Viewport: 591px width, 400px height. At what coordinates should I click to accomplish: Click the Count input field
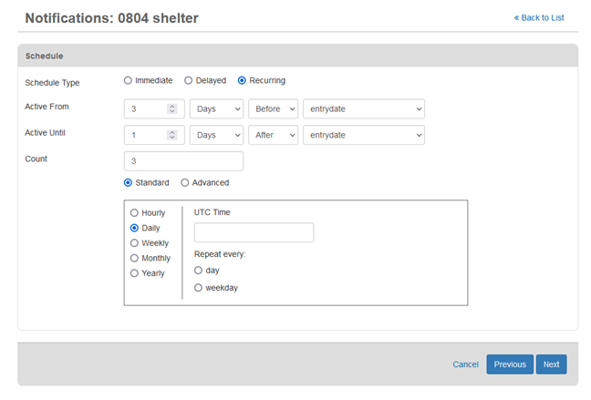183,161
